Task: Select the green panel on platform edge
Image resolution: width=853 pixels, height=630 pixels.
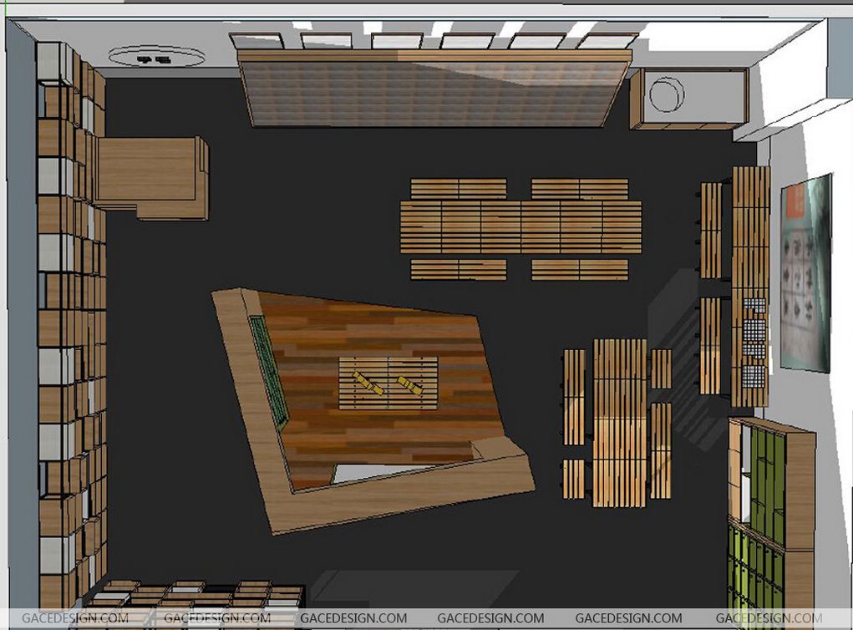Action: click(x=268, y=370)
